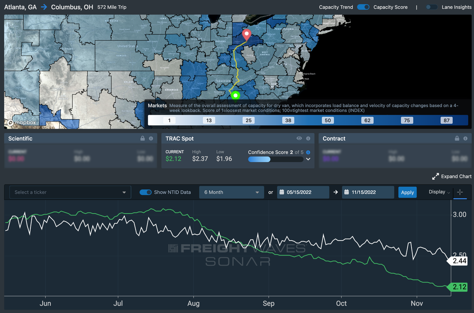Click the 572 Mile Trip label

(x=112, y=7)
